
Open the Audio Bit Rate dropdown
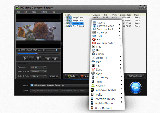[45, 76]
